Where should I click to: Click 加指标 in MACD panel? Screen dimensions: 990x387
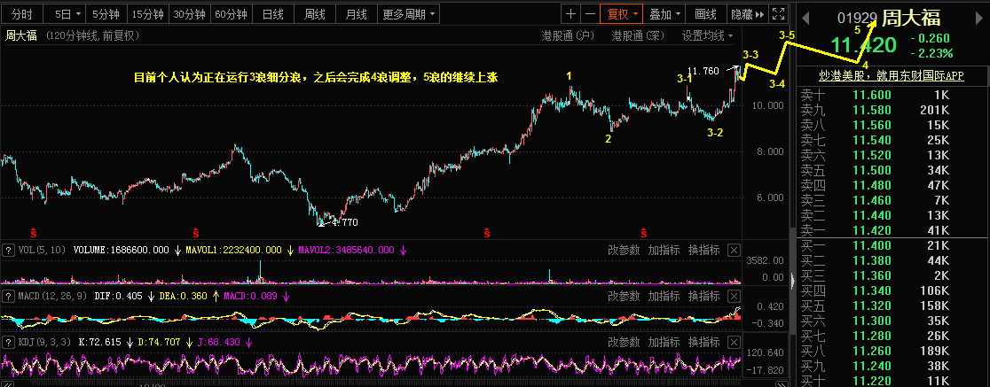[664, 297]
